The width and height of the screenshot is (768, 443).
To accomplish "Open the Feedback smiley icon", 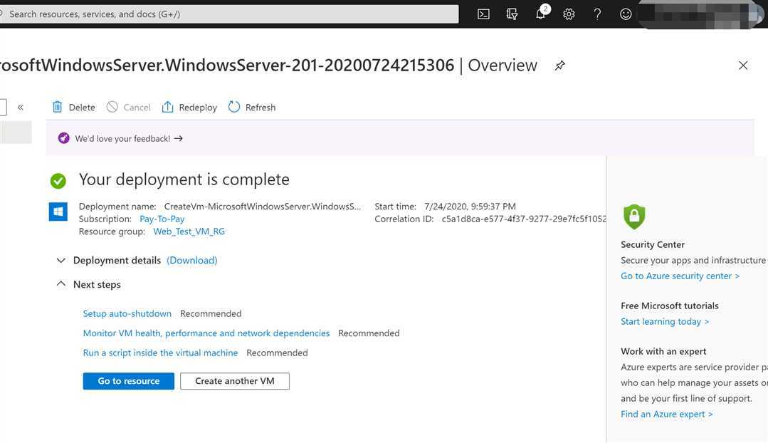I will pyautogui.click(x=626, y=14).
